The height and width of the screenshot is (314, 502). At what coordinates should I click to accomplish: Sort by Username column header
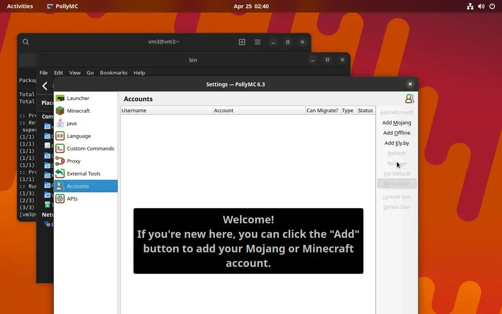[x=167, y=110]
